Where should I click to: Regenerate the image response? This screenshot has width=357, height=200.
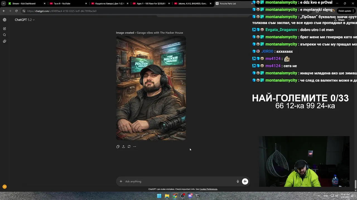pyautogui.click(x=129, y=147)
